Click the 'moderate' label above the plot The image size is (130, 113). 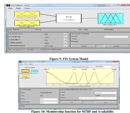[x=84, y=69]
